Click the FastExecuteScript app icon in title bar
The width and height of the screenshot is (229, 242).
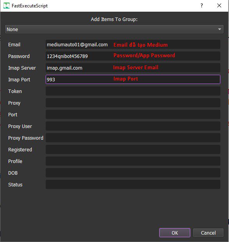pyautogui.click(x=7, y=6)
